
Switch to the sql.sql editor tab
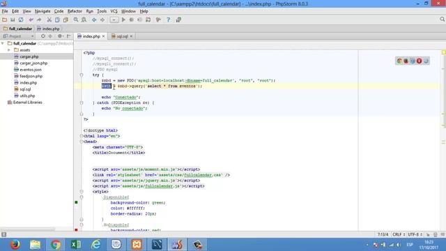[x=122, y=36]
